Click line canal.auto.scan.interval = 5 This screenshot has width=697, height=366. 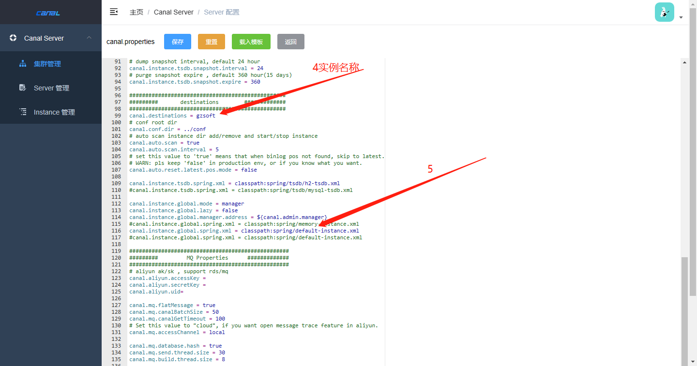click(174, 149)
